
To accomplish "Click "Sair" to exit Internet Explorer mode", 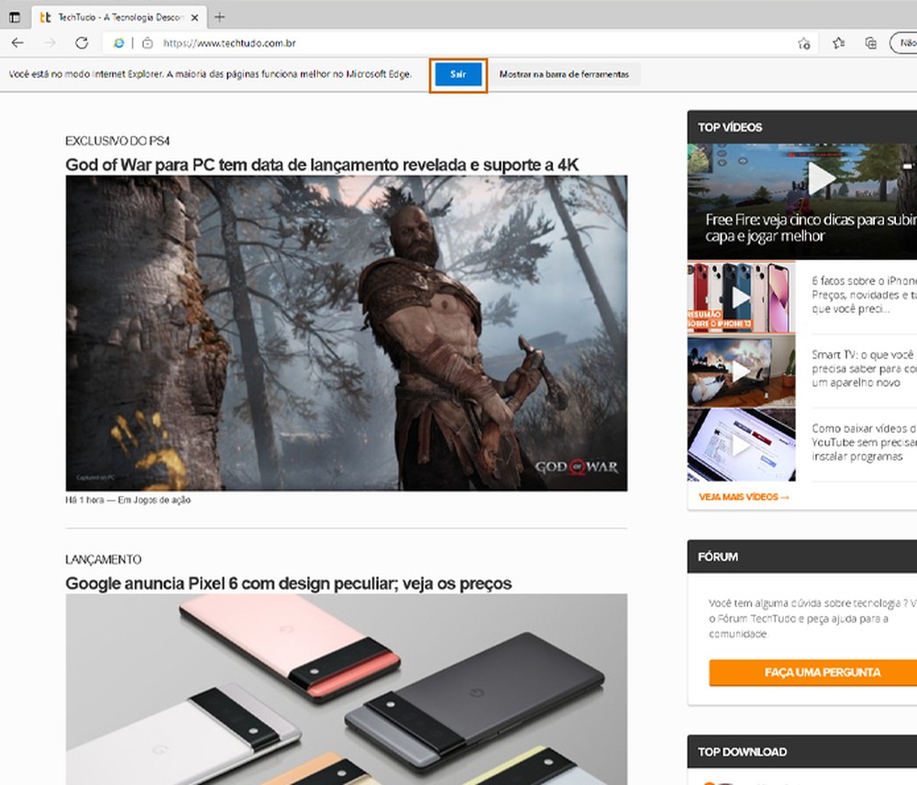I will [x=458, y=75].
